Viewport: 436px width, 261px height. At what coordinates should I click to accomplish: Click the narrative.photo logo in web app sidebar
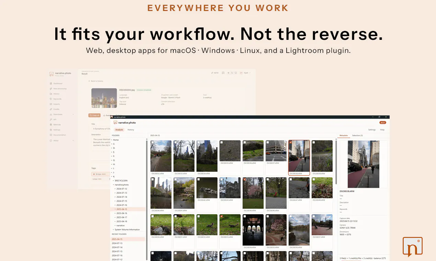51,74
